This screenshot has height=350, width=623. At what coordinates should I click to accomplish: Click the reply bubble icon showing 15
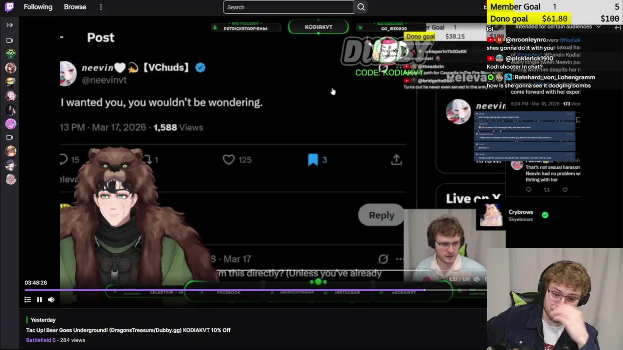click(64, 159)
